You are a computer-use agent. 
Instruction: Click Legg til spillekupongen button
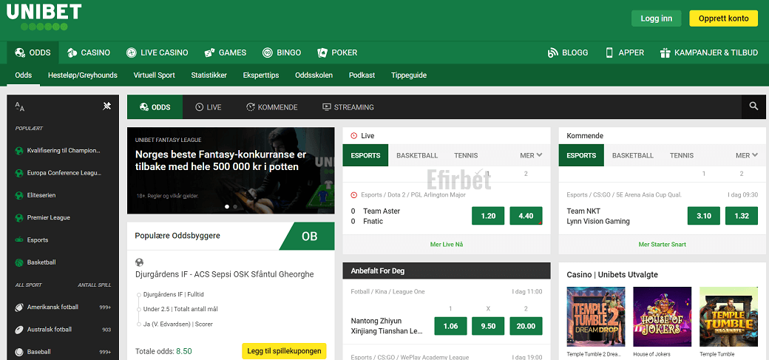(x=284, y=351)
